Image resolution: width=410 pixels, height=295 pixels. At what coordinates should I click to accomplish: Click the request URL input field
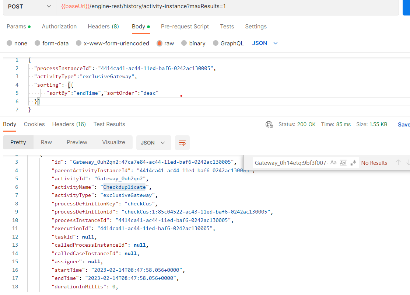(x=227, y=7)
